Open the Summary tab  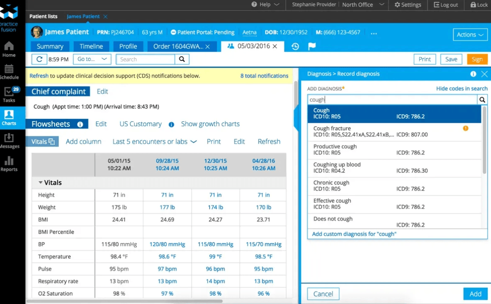click(50, 46)
